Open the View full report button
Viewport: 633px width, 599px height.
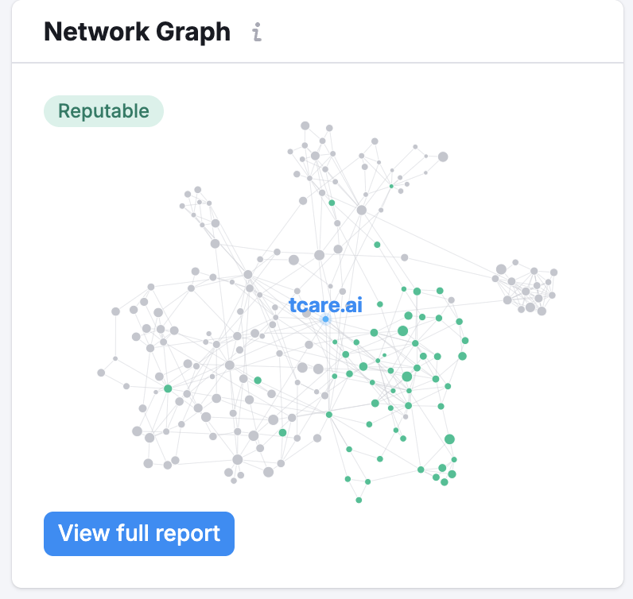click(139, 533)
